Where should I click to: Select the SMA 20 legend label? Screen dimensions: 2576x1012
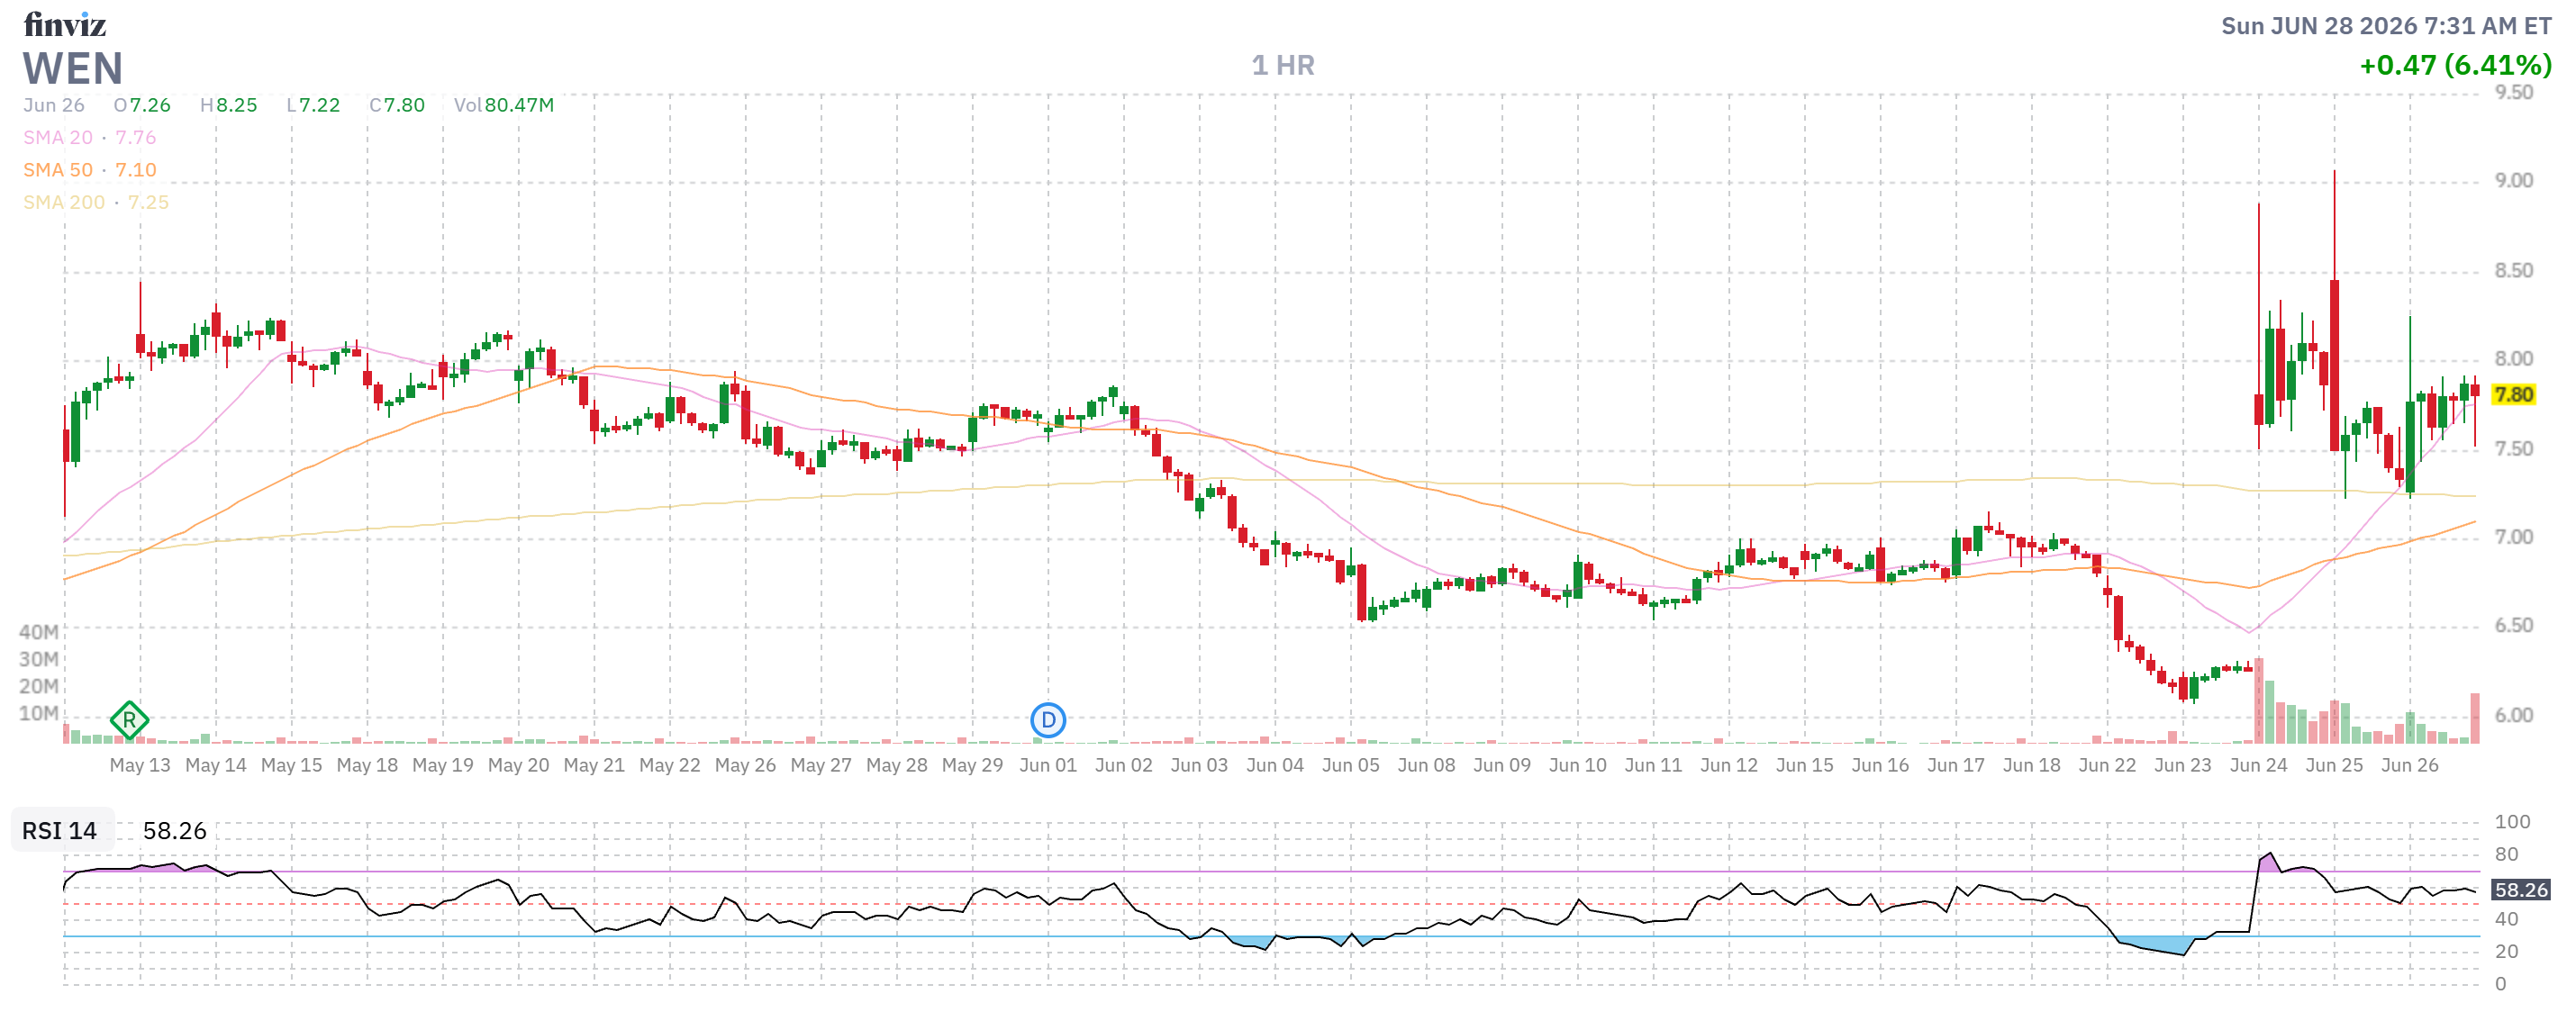click(58, 137)
